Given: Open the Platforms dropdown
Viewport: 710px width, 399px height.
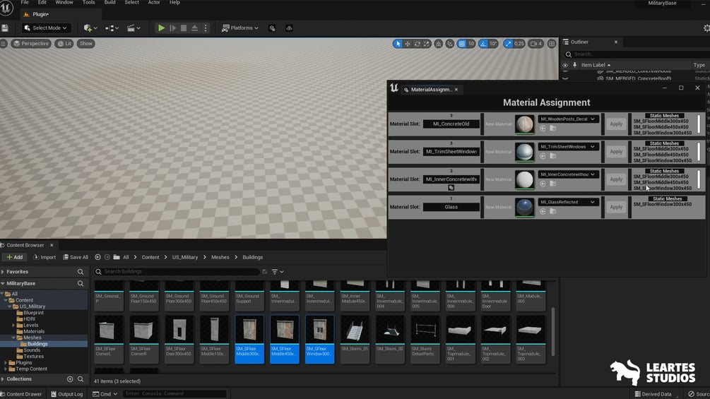Looking at the screenshot, I should [x=240, y=28].
